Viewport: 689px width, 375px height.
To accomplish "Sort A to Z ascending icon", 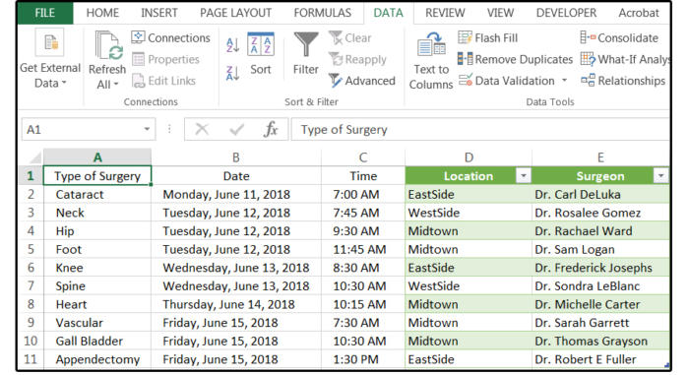I will tap(232, 45).
